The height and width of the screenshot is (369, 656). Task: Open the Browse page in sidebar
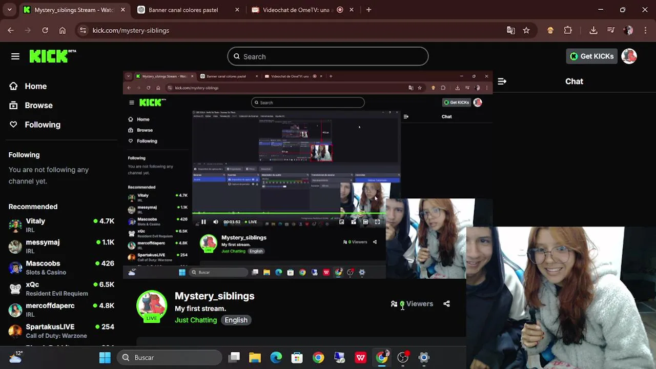point(31,105)
